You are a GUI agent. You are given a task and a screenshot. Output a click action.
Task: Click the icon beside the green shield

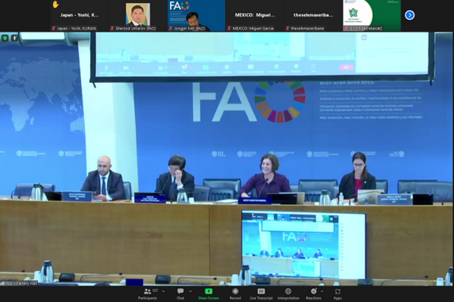14,38
